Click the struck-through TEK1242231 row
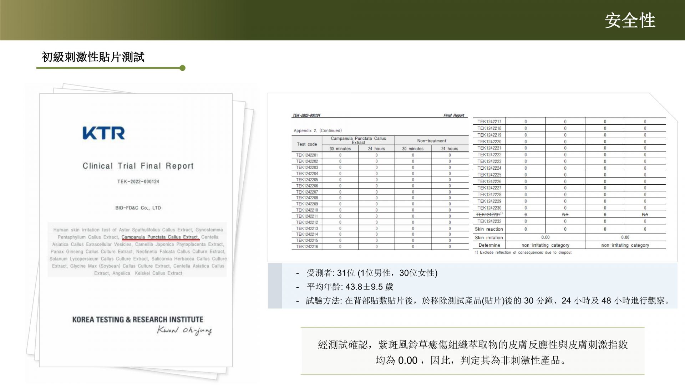Image resolution: width=685 pixels, height=385 pixels. (x=489, y=215)
